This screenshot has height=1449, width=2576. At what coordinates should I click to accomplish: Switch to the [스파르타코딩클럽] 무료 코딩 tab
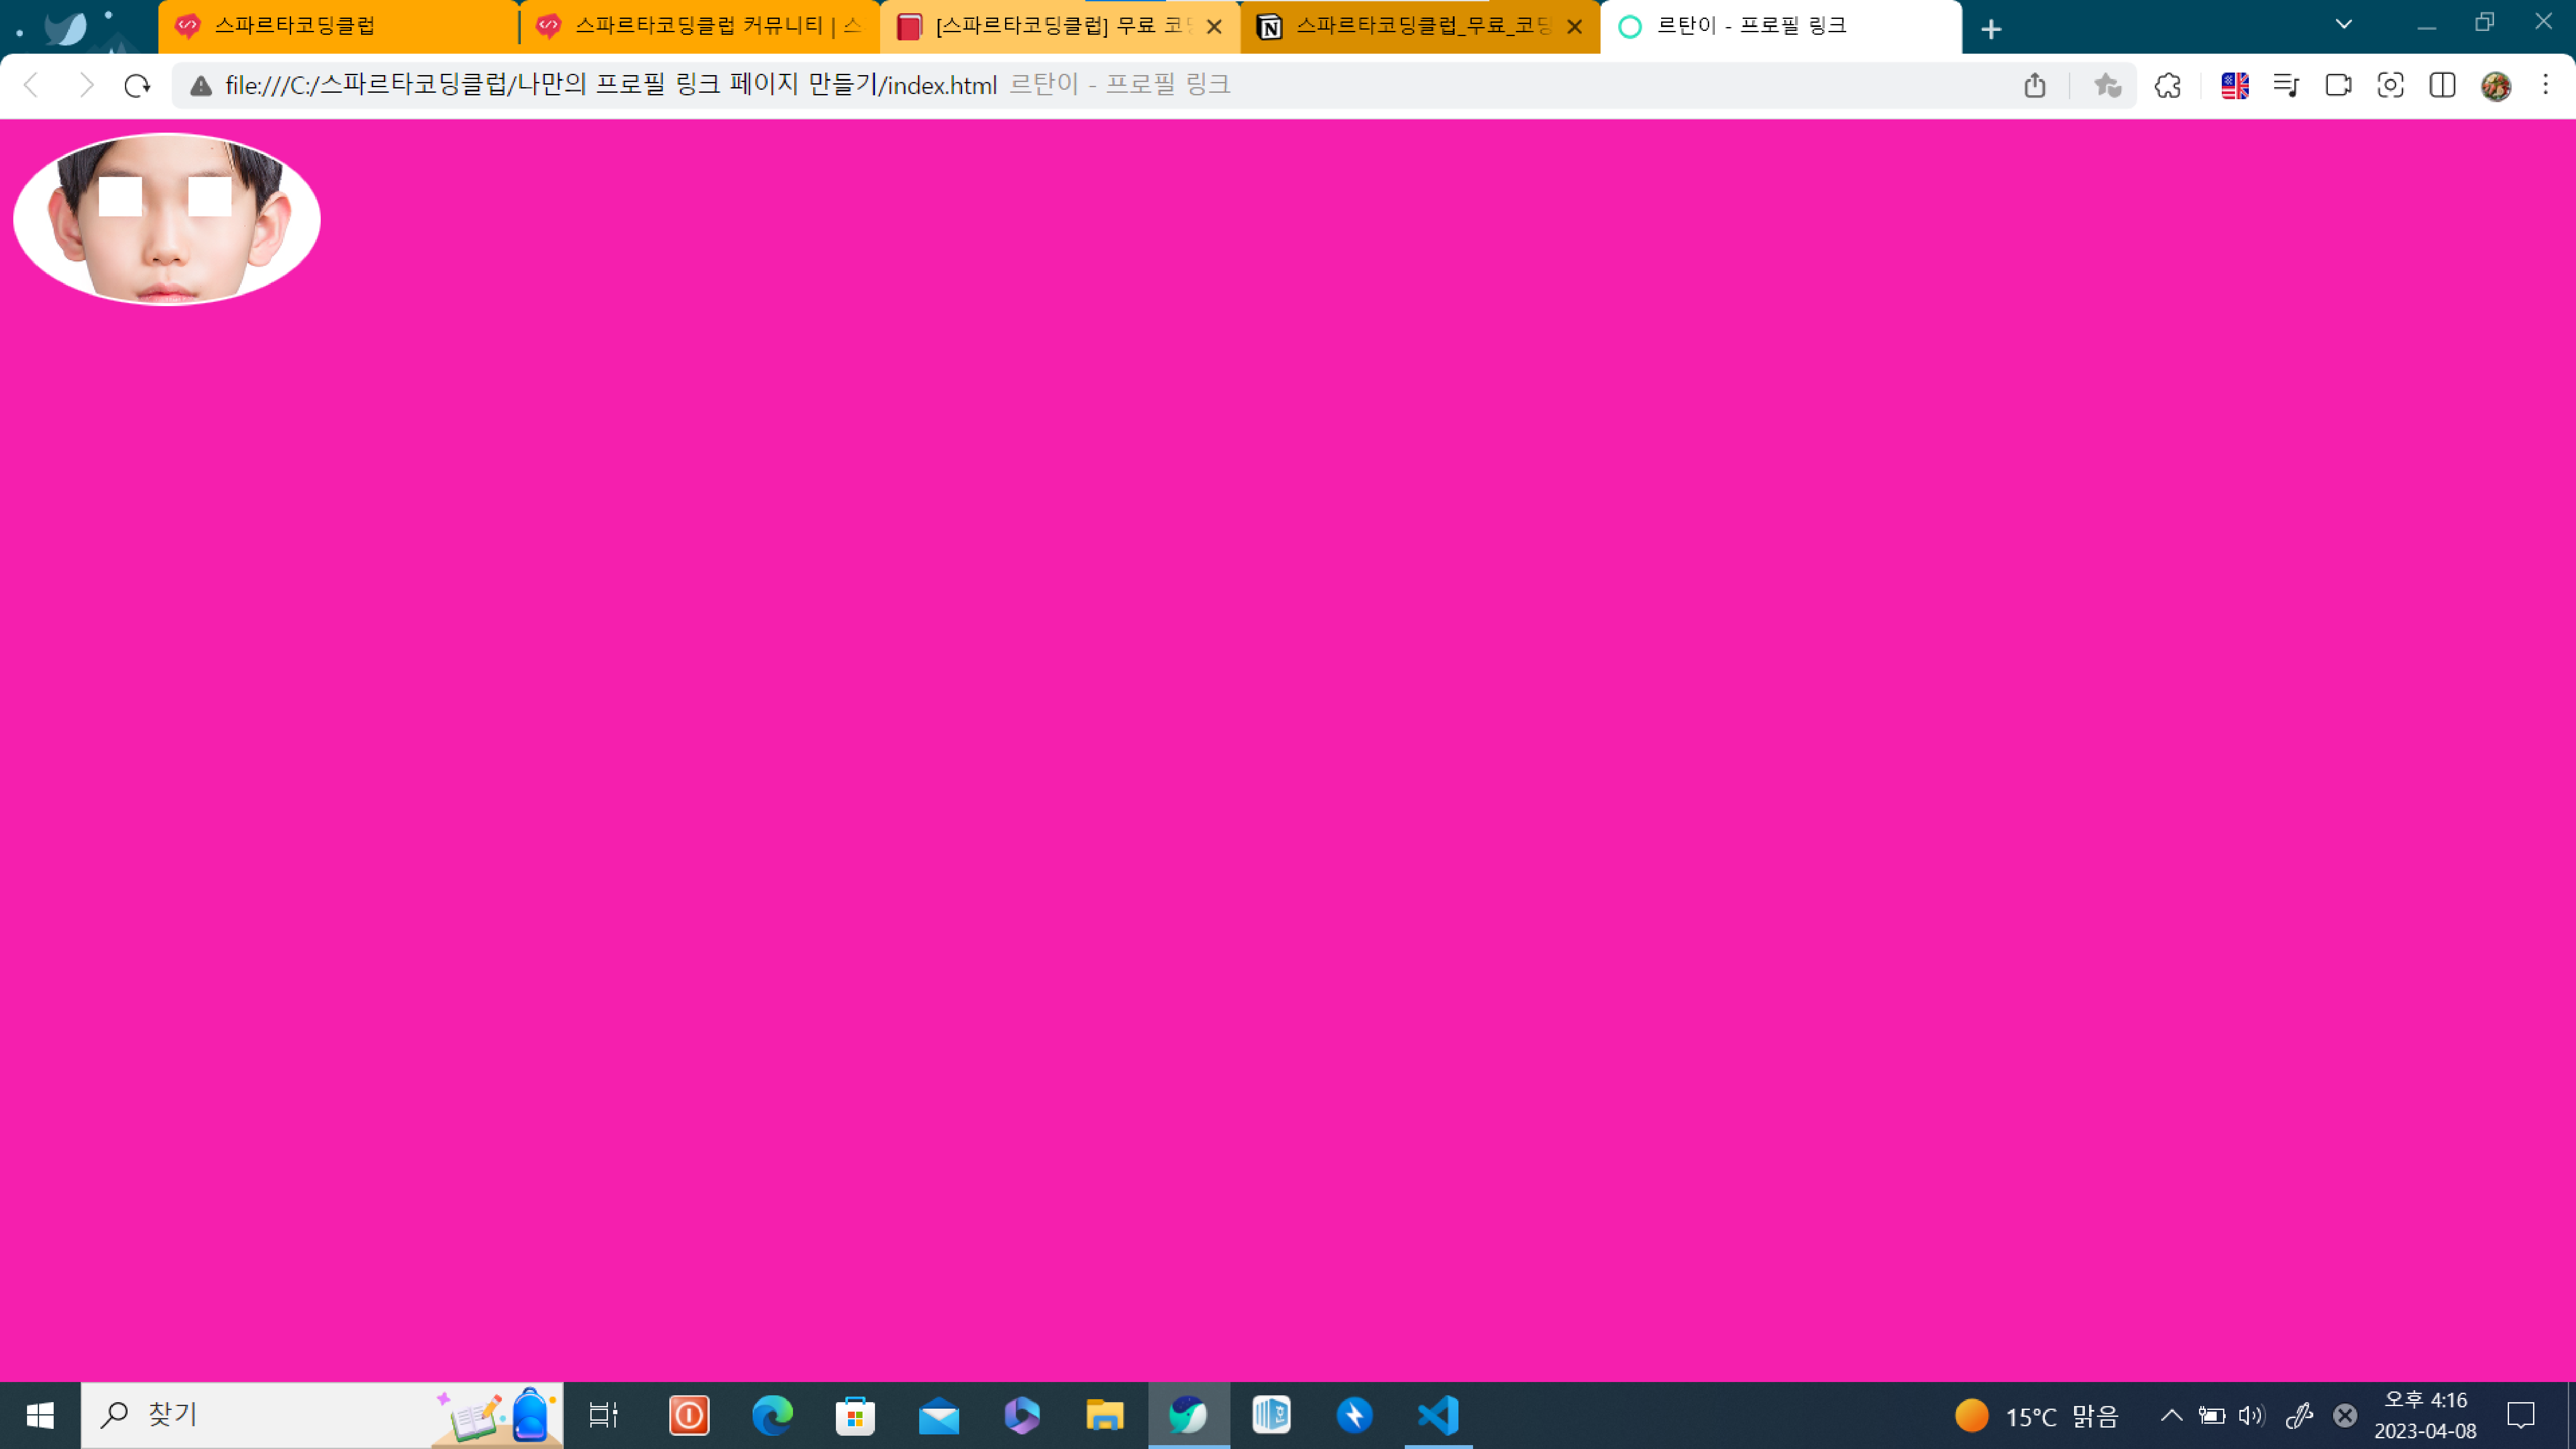(1060, 27)
